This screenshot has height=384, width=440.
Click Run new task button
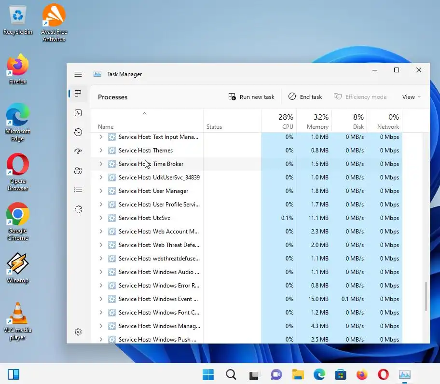251,97
